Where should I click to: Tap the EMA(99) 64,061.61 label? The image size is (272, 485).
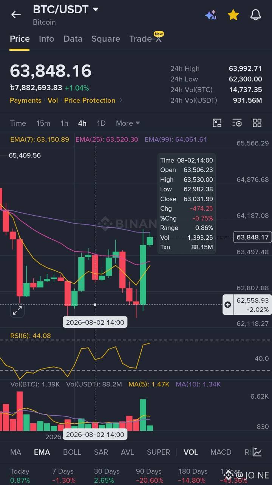176,139
